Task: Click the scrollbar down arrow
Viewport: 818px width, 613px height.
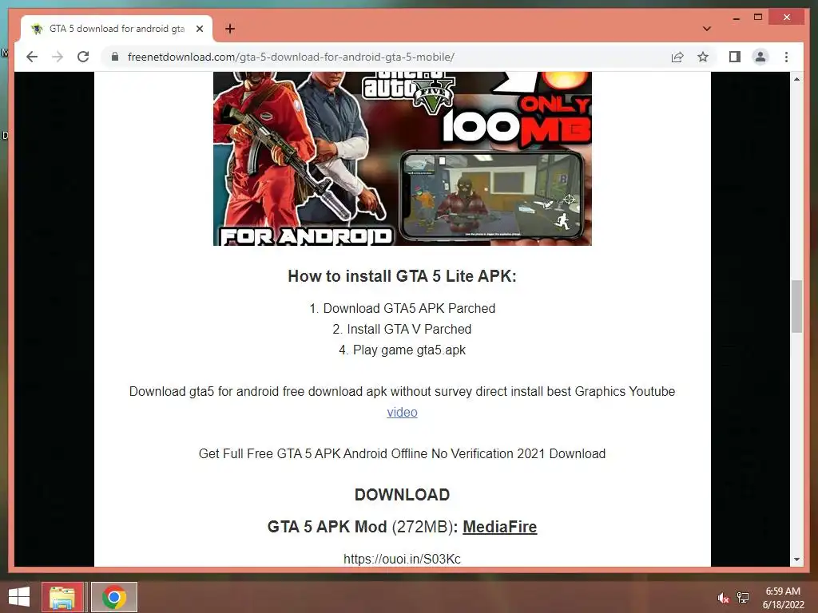Action: [796, 560]
